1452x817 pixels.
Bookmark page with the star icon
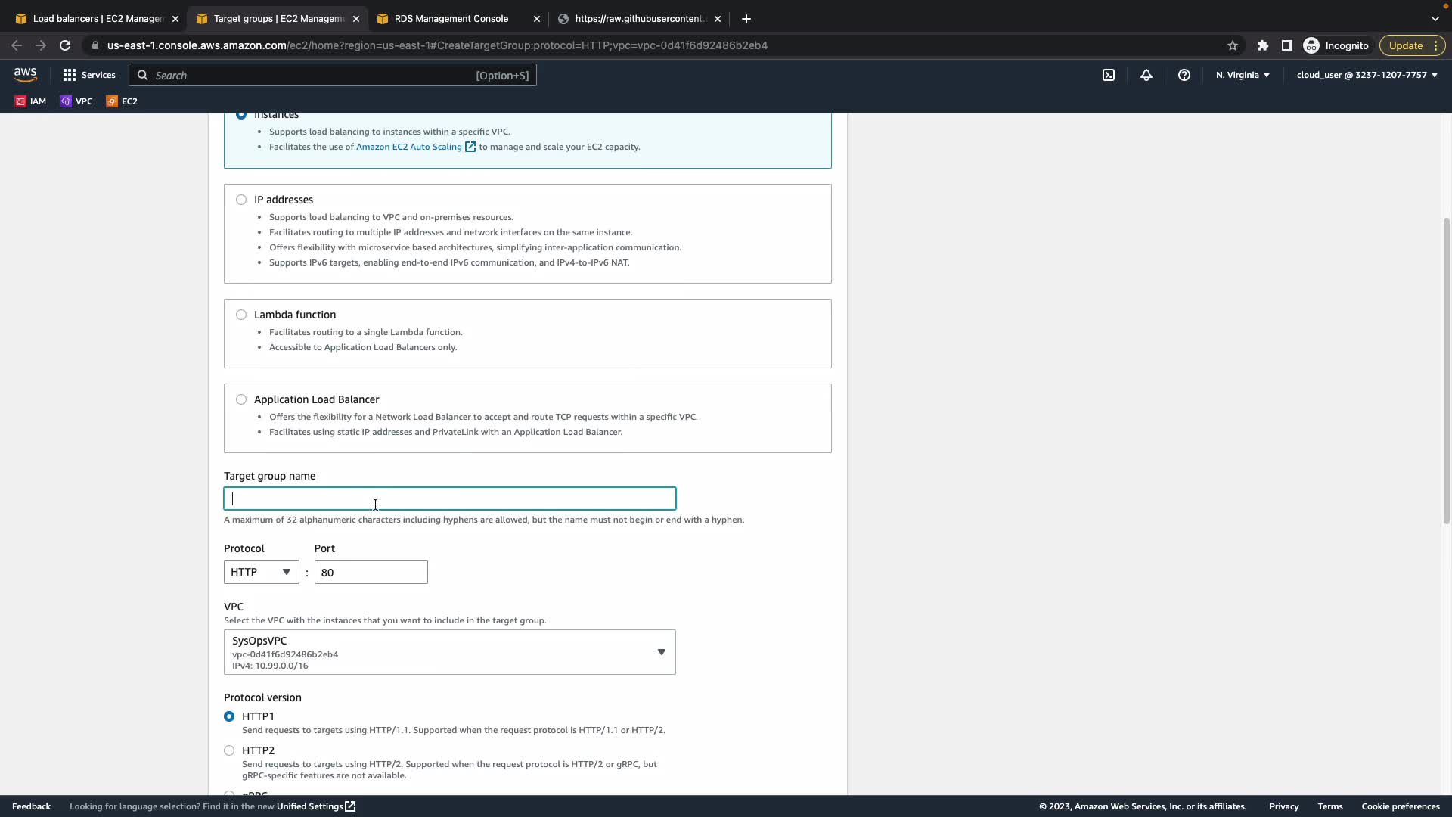click(1233, 45)
